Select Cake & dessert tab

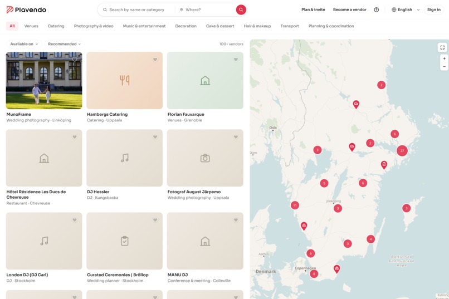tap(220, 26)
